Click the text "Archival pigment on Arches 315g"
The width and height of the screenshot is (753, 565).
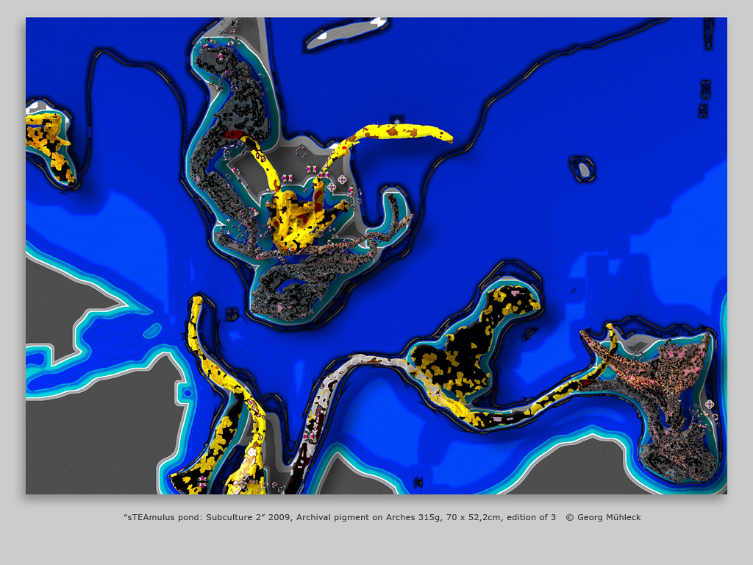369,517
